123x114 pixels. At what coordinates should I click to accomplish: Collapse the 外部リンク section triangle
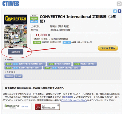pyautogui.click(x=6, y=72)
